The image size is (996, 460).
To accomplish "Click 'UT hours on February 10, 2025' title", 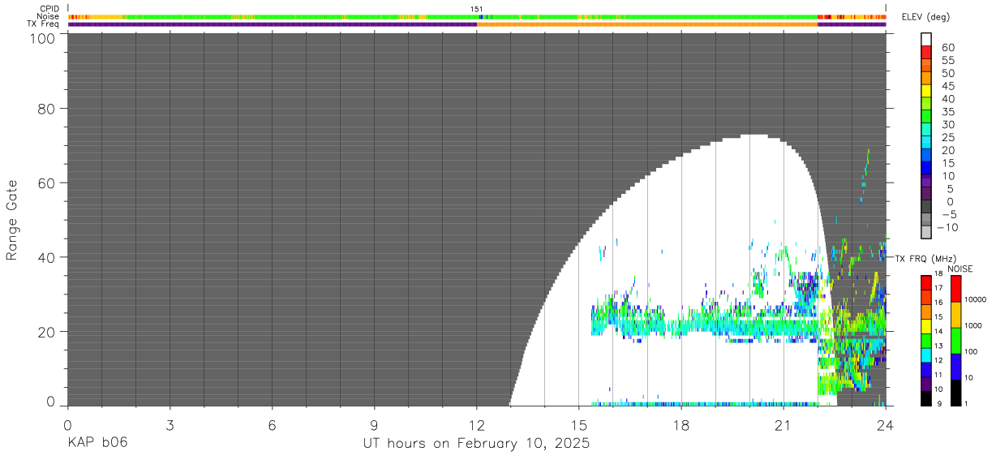I will (x=476, y=443).
